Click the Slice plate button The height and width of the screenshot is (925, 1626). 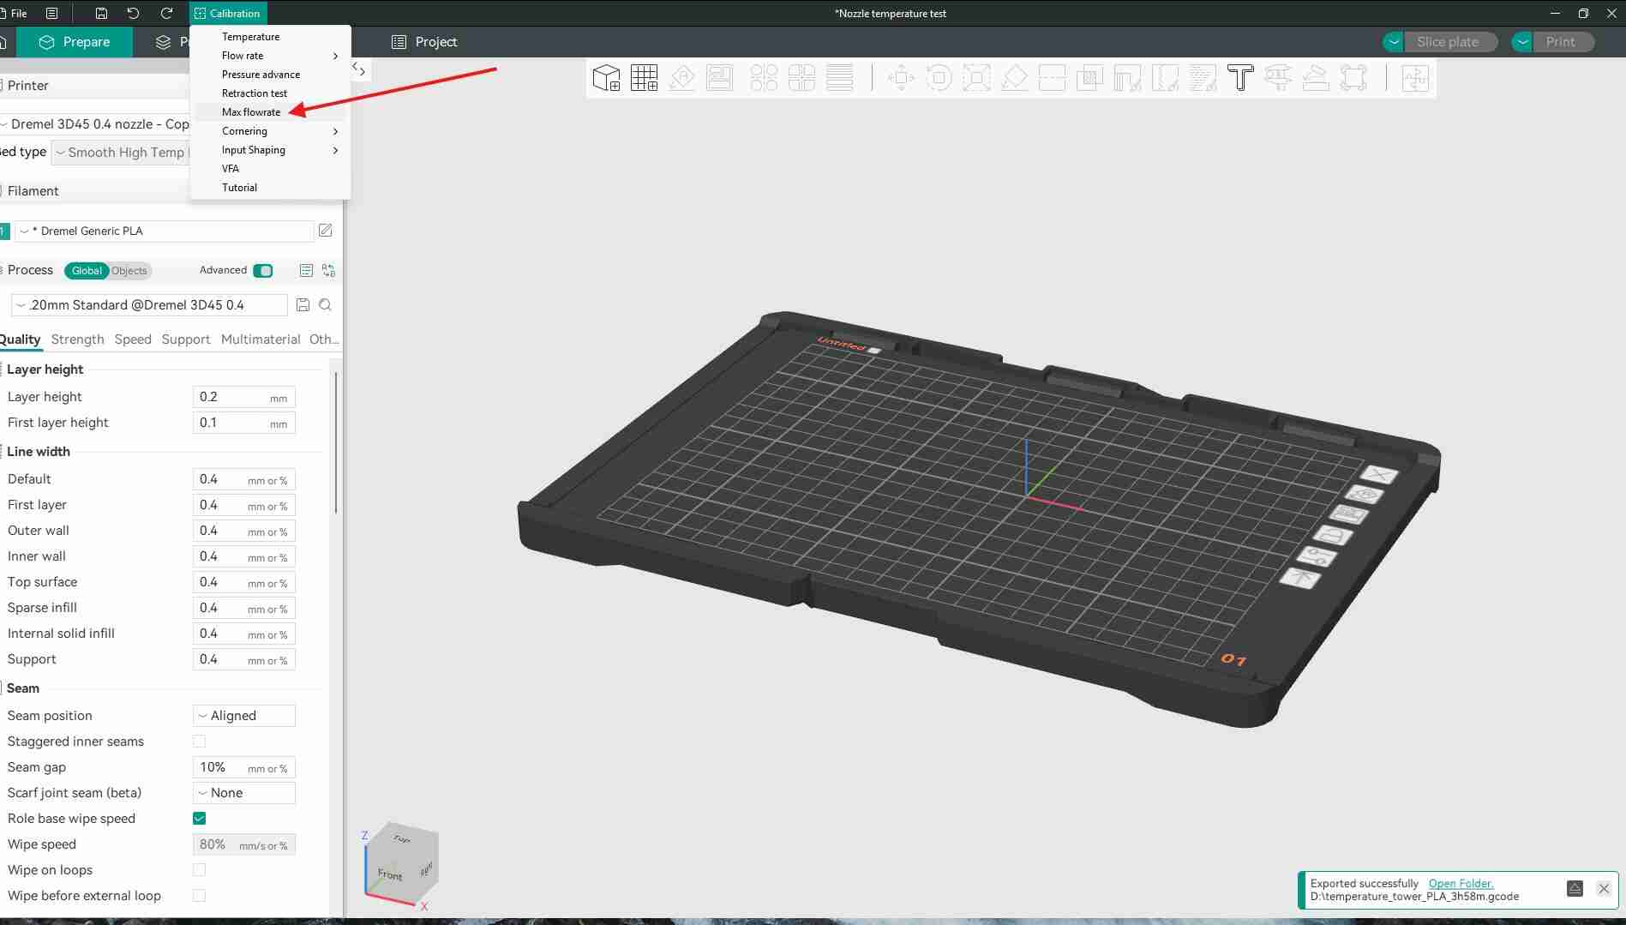click(1450, 42)
